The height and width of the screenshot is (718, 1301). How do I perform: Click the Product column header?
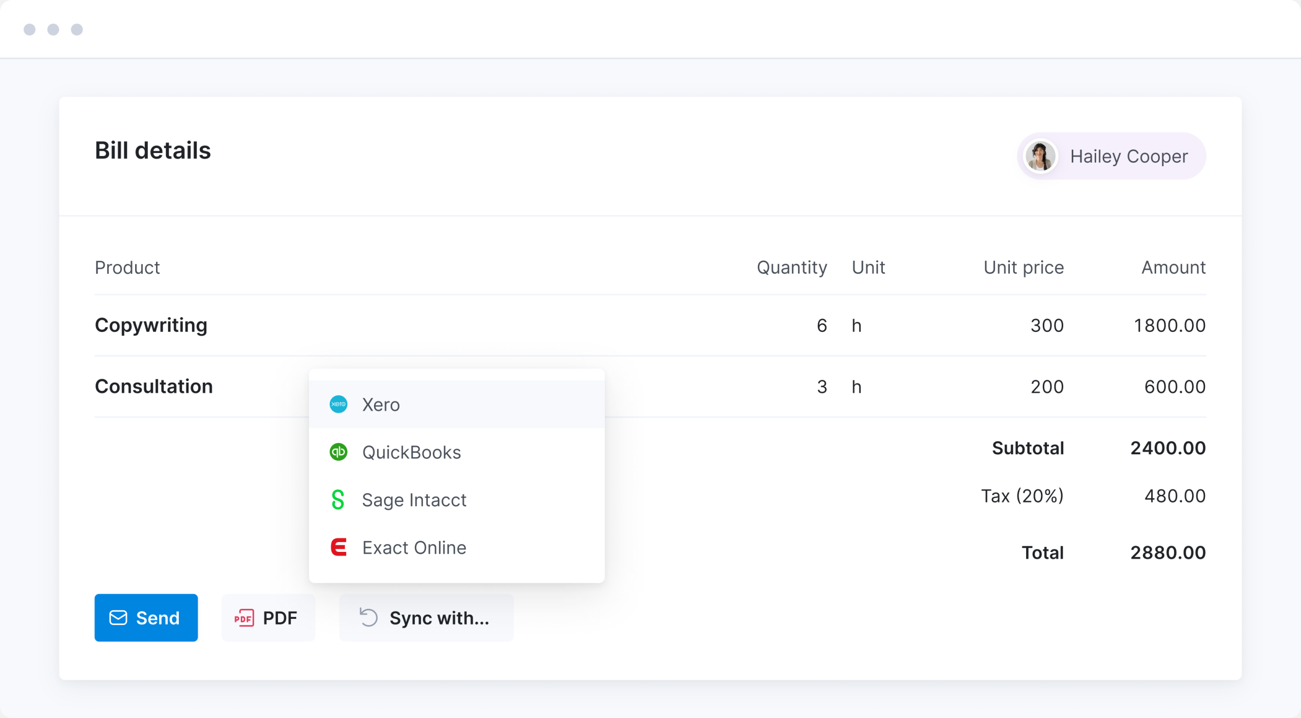(x=128, y=267)
